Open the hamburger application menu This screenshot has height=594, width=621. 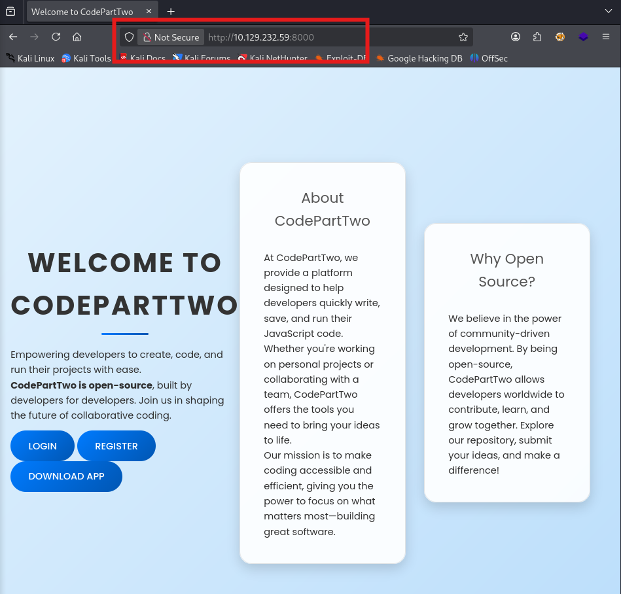tap(605, 37)
